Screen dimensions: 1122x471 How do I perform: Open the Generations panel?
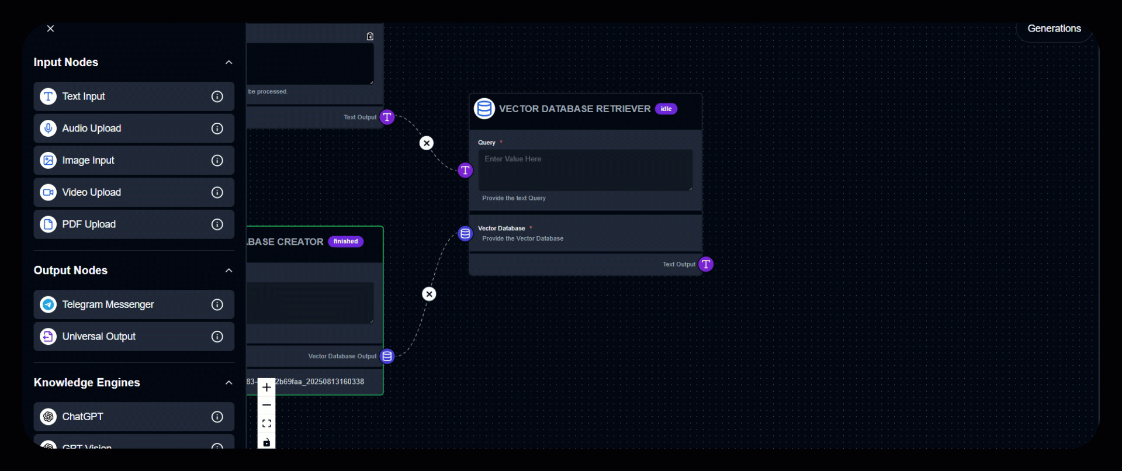[x=1054, y=29]
